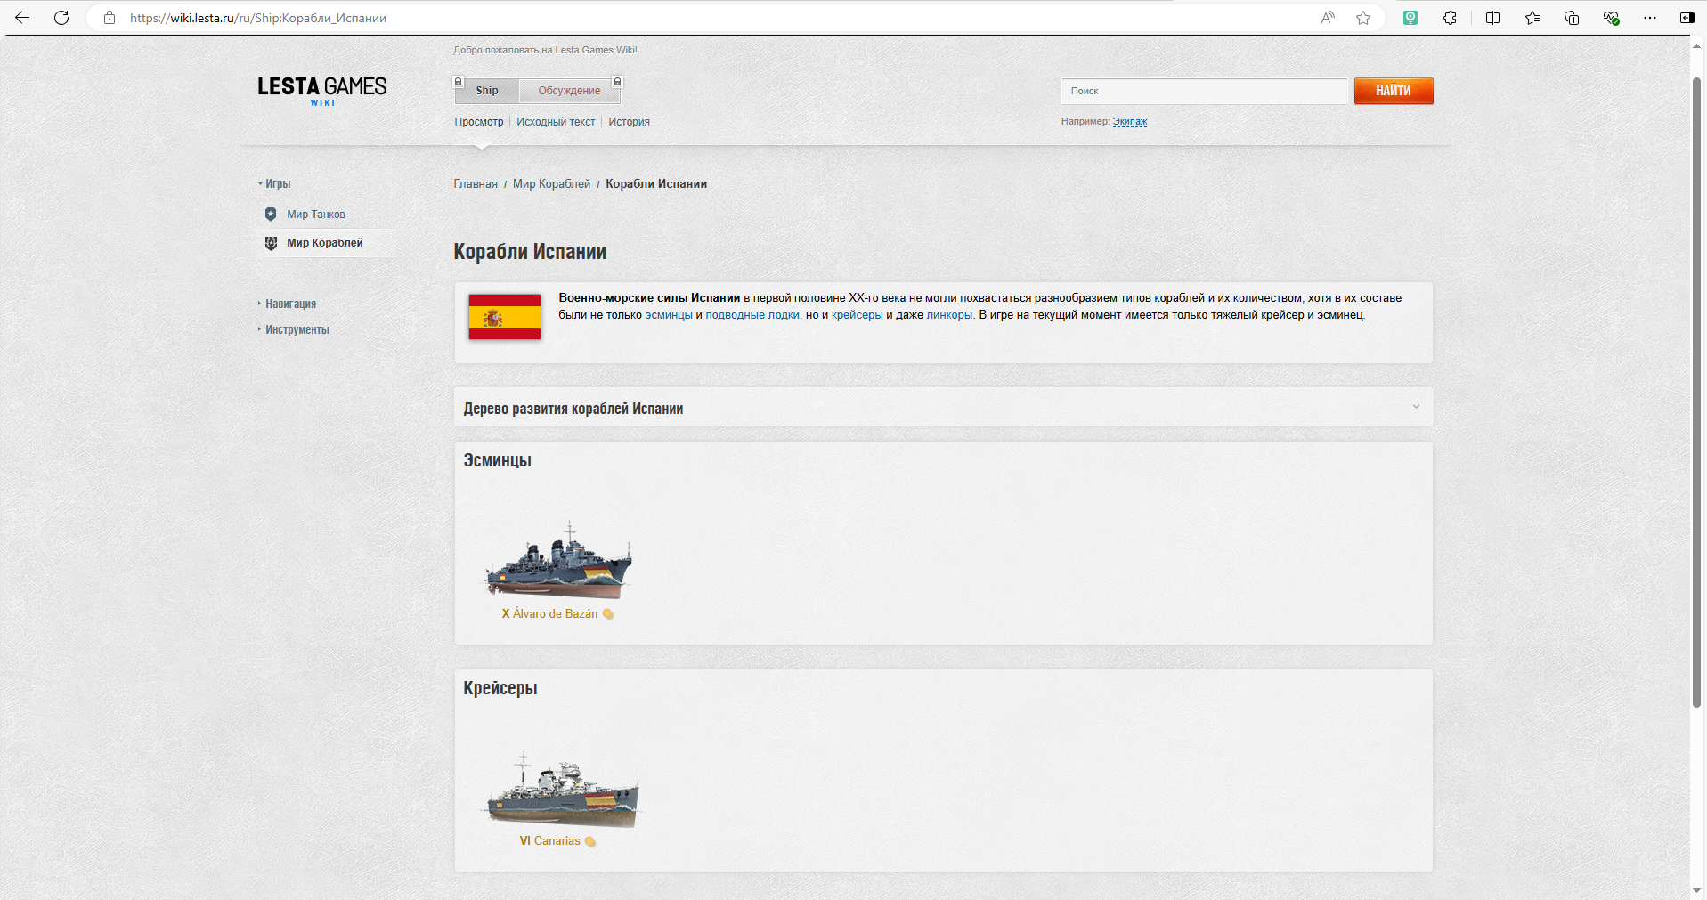
Task: Open the sidebar icon at toolbar far right
Action: [x=1687, y=18]
